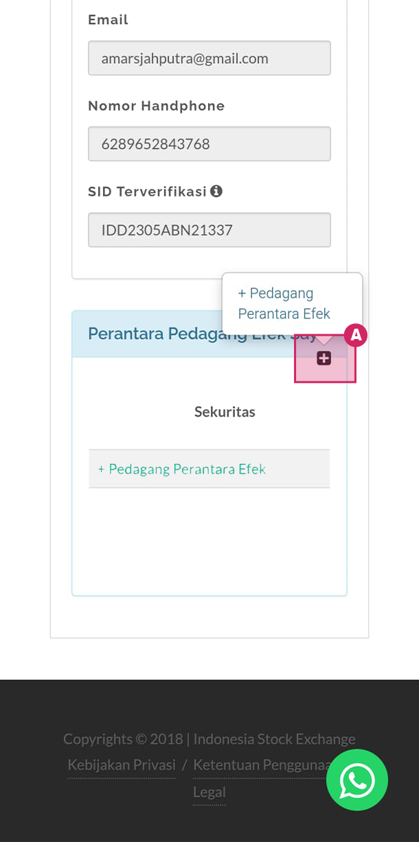The image size is (419, 842).
Task: Click the Copyrights © 2018 footer text
Action: click(x=122, y=739)
